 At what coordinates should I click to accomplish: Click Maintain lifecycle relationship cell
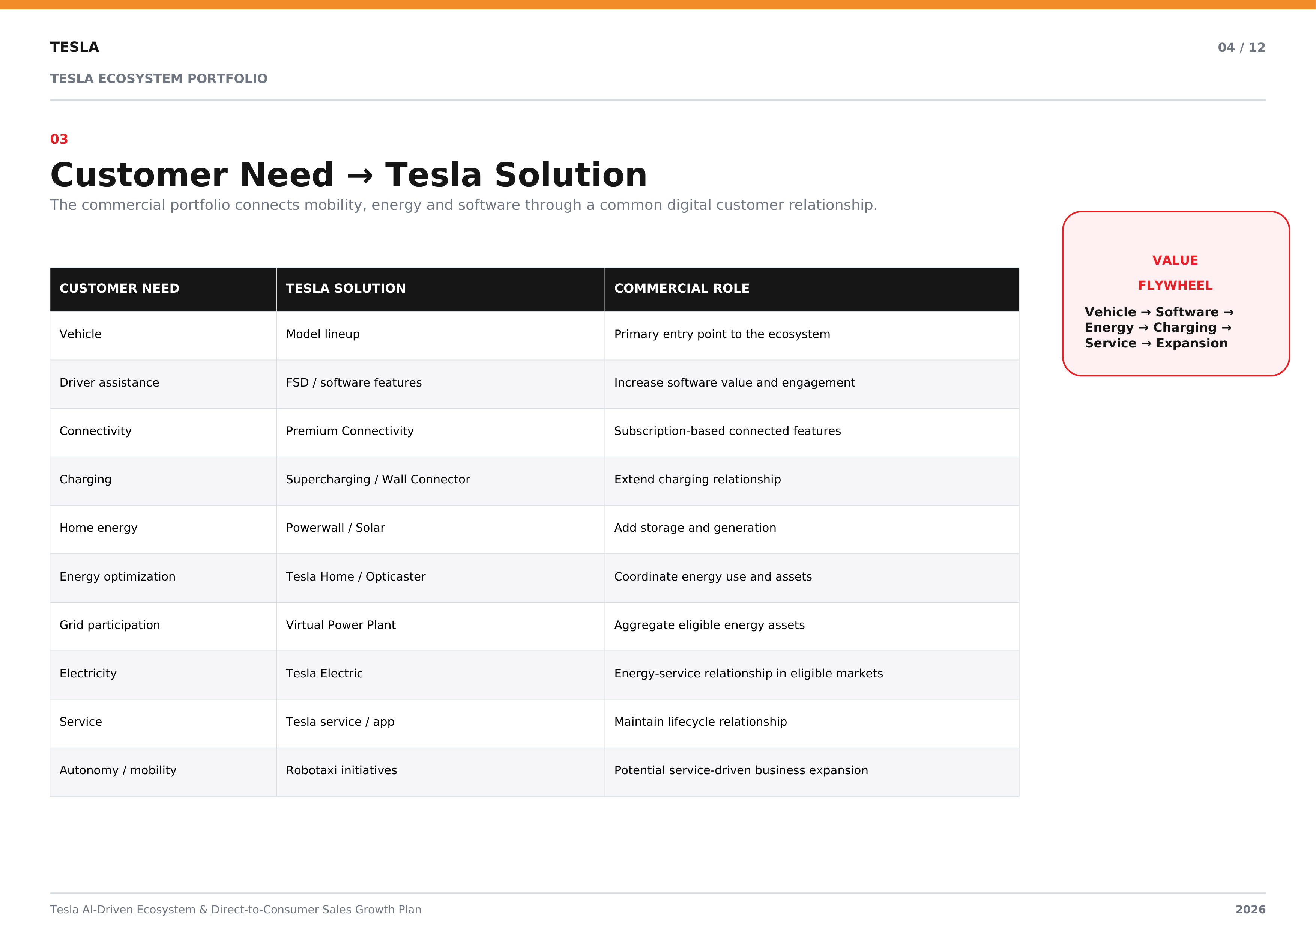click(x=811, y=723)
